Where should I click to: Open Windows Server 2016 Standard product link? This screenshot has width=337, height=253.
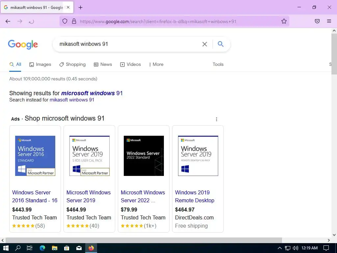pos(35,196)
